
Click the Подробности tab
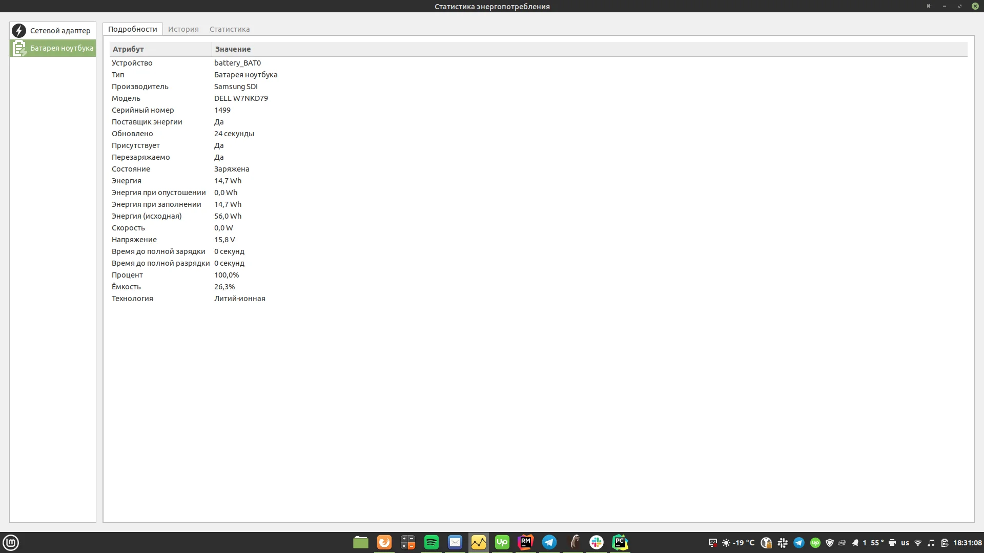pos(132,29)
